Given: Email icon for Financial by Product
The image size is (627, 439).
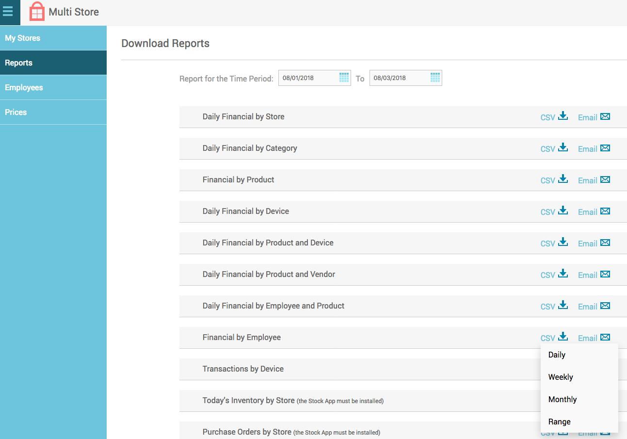Looking at the screenshot, I should 605,179.
